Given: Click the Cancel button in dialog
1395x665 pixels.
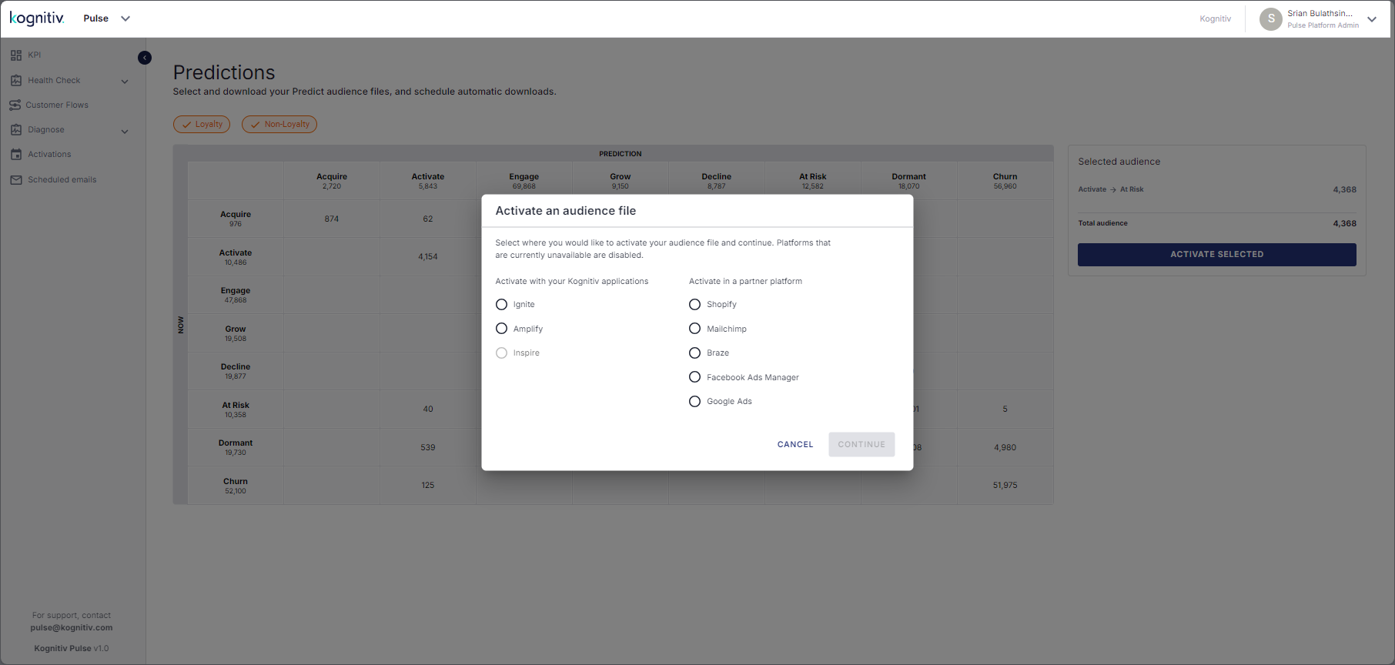Looking at the screenshot, I should tap(795, 444).
